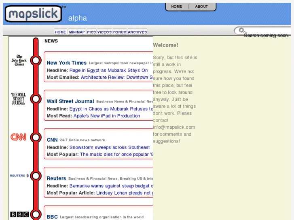
Task: Select the CNN station circle on red line
Action: pyautogui.click(x=36, y=137)
